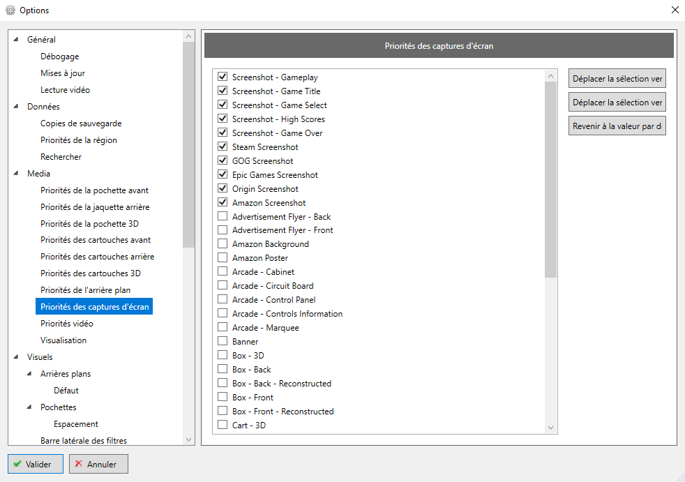Uncheck Steam Screenshot checkbox
The width and height of the screenshot is (685, 482).
[223, 146]
